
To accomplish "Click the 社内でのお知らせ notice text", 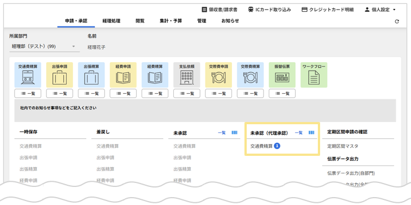I will point(58,108).
